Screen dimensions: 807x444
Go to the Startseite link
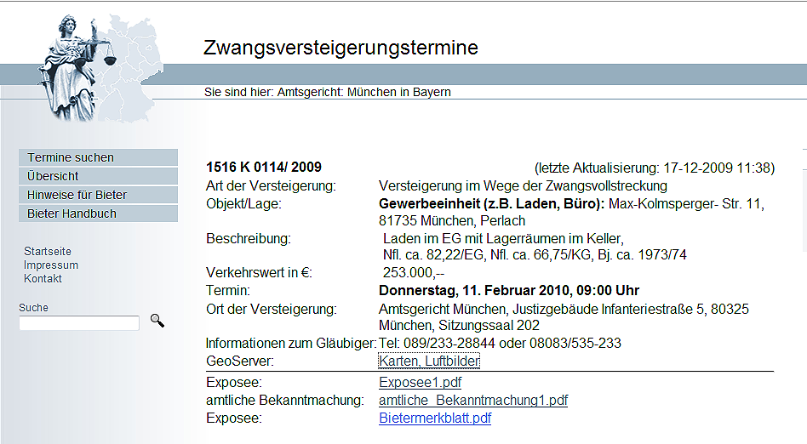(x=48, y=252)
